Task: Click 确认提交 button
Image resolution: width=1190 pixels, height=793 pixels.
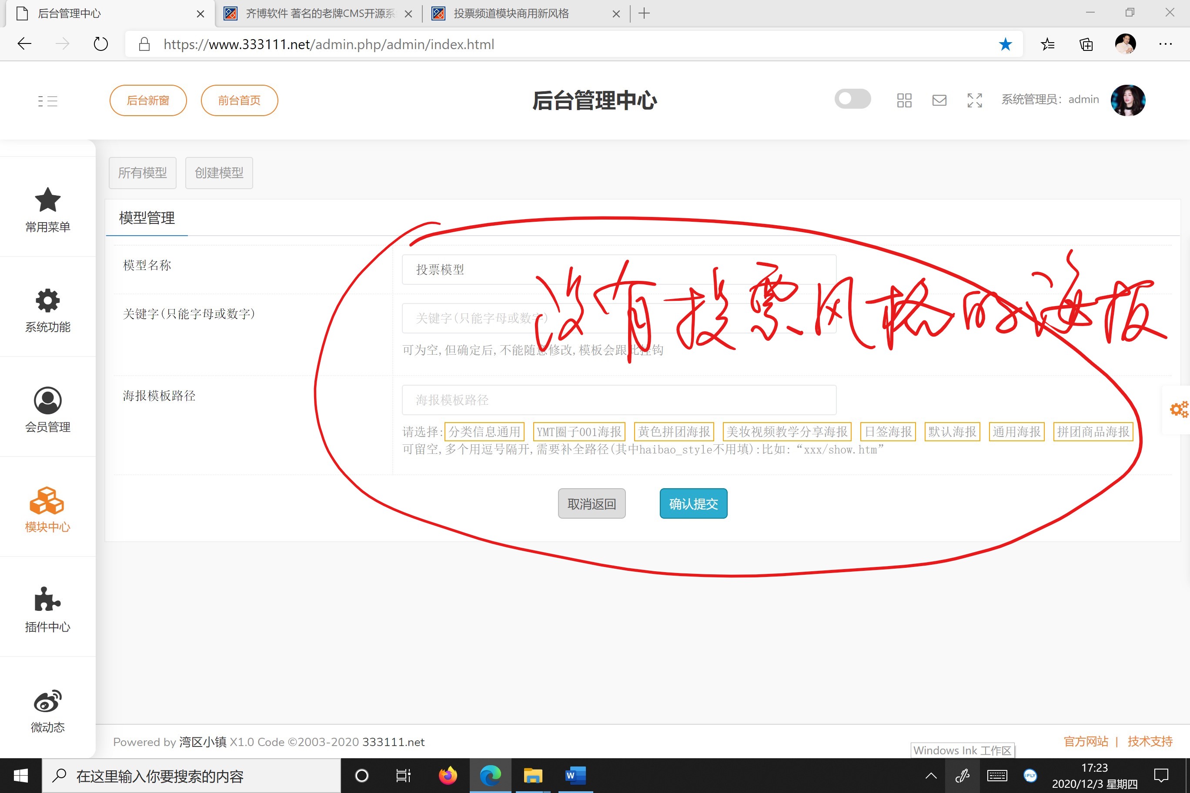Action: (x=693, y=504)
